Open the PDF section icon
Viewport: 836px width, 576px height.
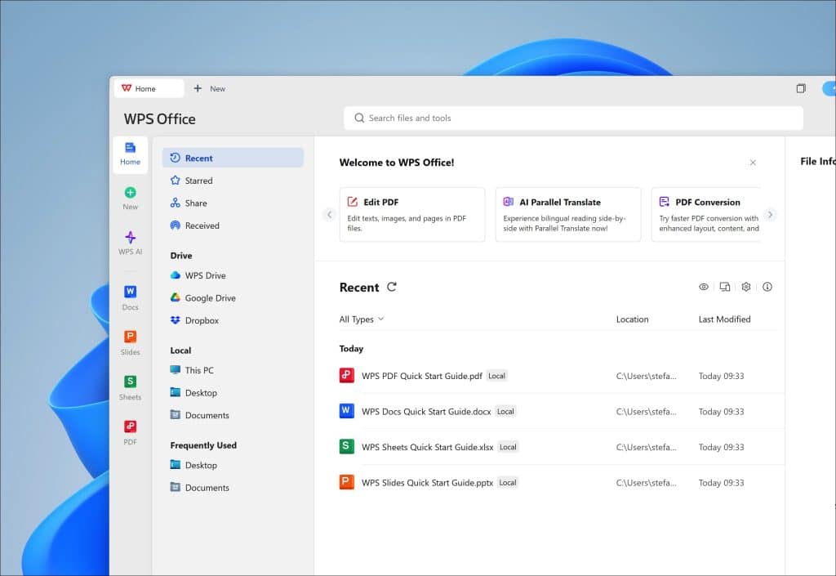pyautogui.click(x=130, y=432)
